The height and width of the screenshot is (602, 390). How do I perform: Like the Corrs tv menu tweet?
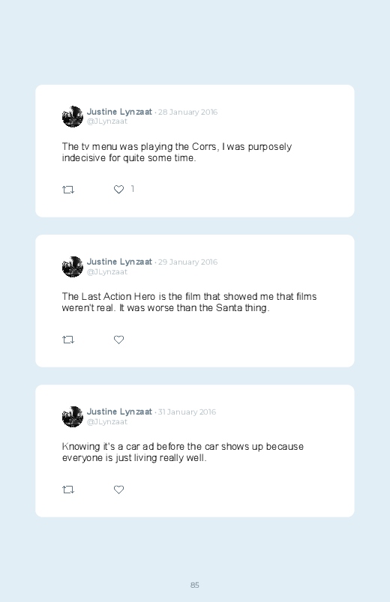118,189
